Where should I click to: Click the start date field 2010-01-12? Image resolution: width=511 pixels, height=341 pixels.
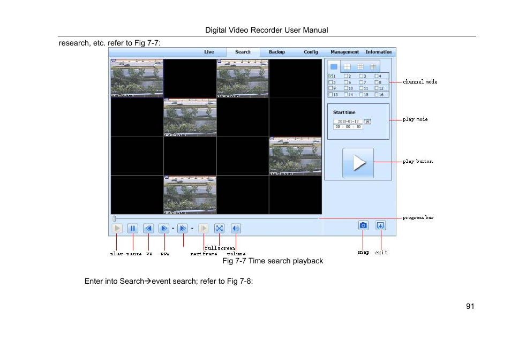[x=348, y=122]
